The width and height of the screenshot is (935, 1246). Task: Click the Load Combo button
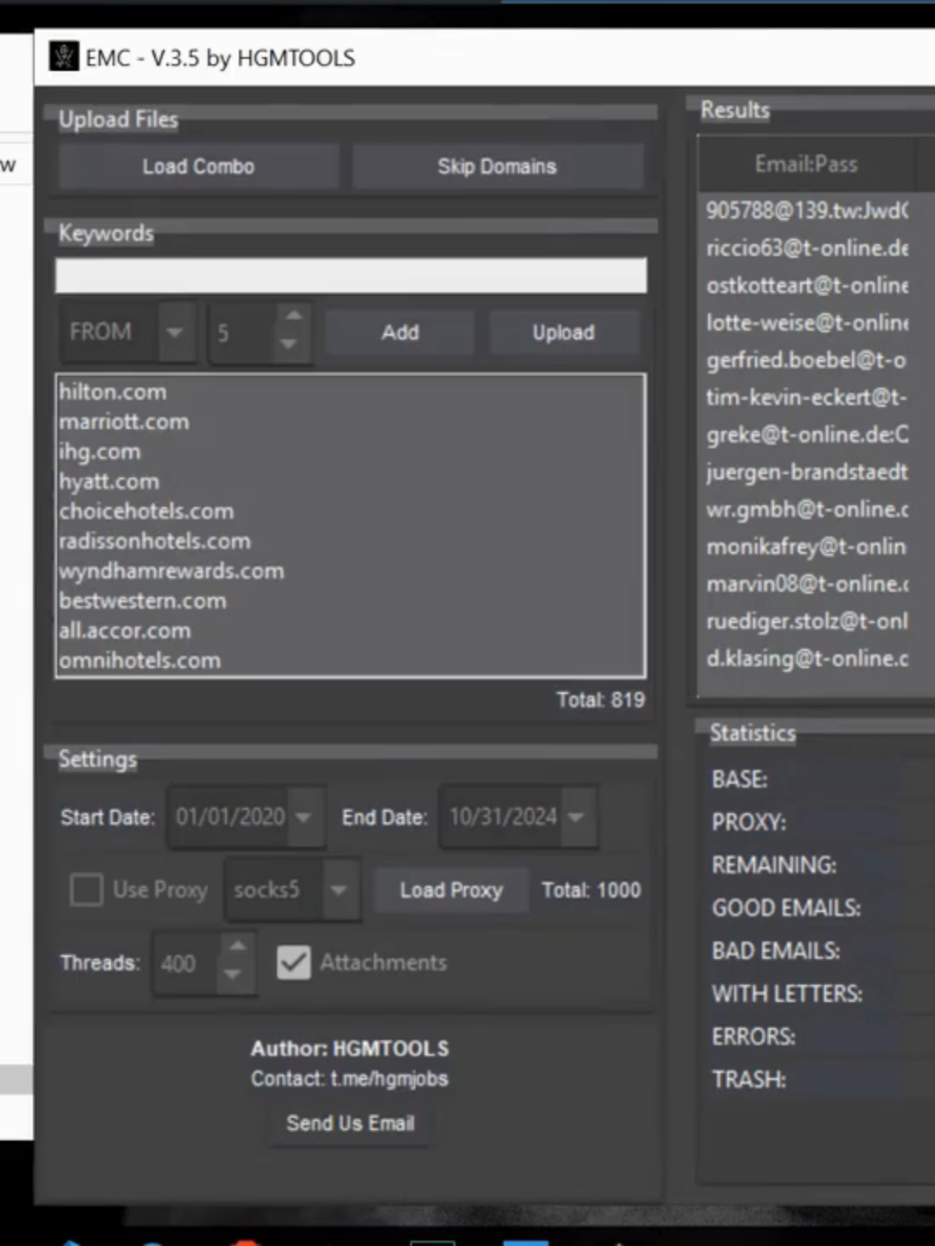click(198, 166)
